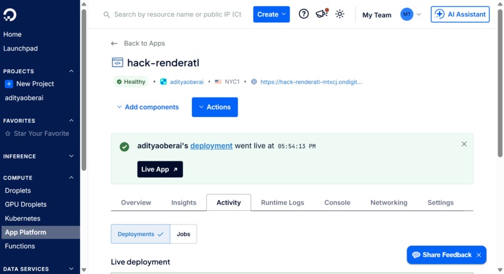The image size is (504, 274).
Task: Click the US flag region icon
Action: 218,82
